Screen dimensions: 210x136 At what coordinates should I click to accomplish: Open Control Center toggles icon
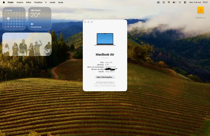185,2
